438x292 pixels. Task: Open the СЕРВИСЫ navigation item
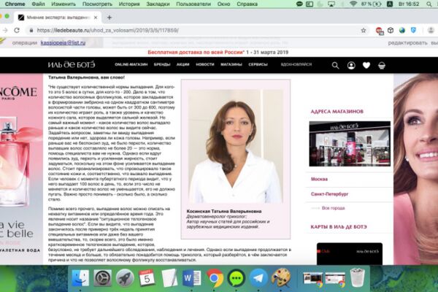point(258,64)
